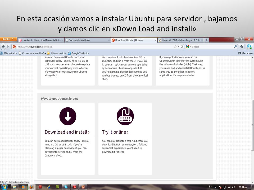Open Windows Explorer from the taskbar
254x190 pixels.
point(14,187)
